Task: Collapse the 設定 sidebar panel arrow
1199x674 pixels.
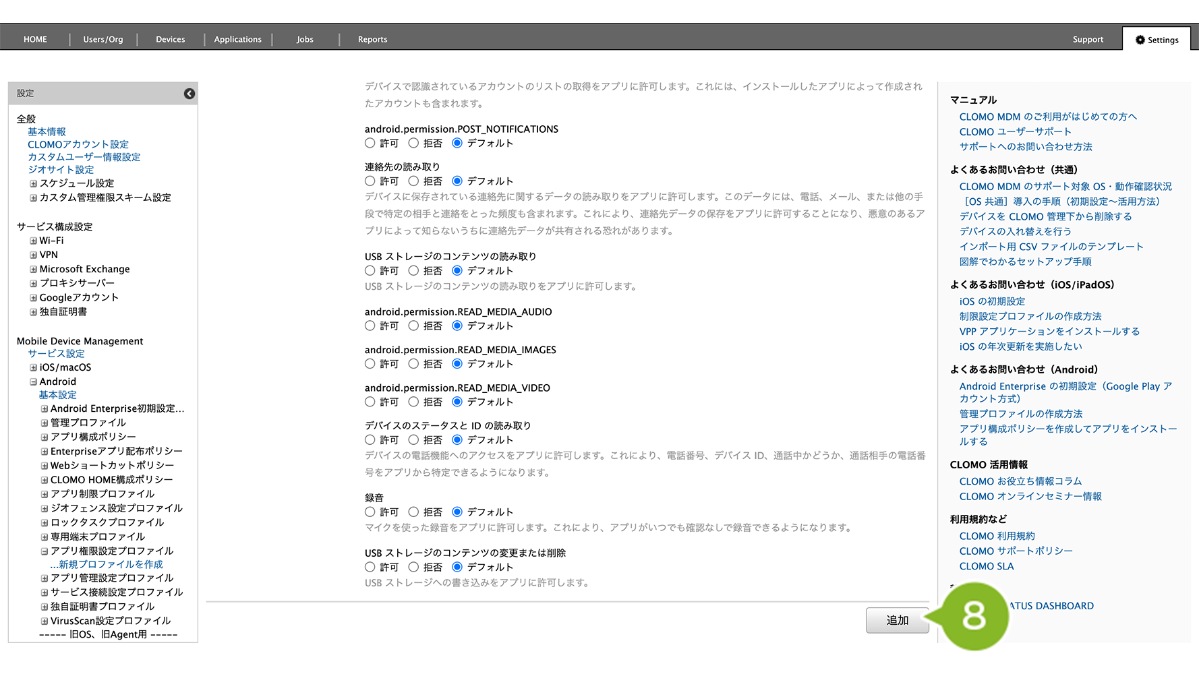Action: (x=189, y=94)
